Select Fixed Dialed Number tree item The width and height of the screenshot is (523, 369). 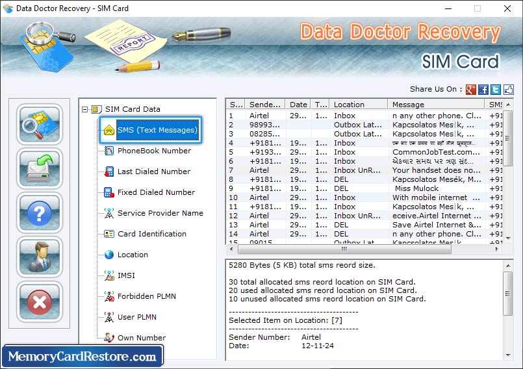click(x=156, y=192)
